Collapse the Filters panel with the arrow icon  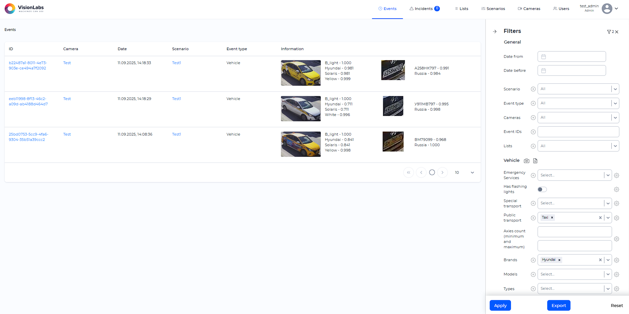click(495, 31)
